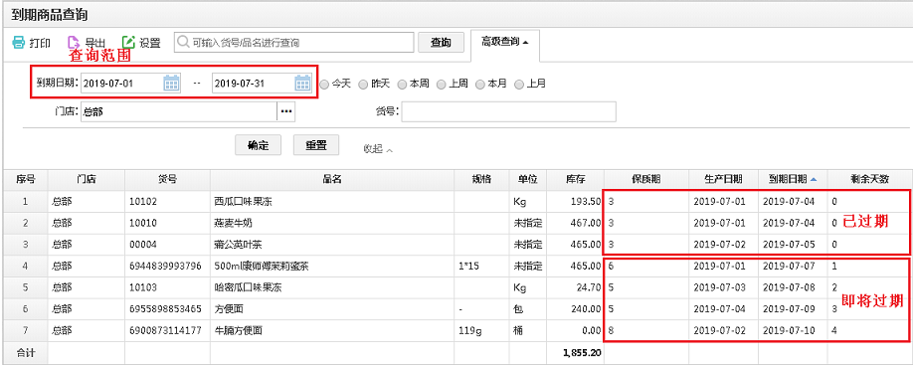Click stock value 193.50
The image size is (915, 365).
coord(587,202)
